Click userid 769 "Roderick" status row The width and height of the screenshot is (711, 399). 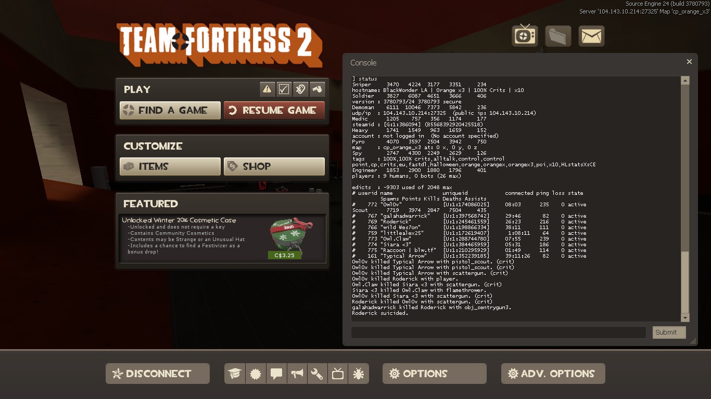pos(469,221)
